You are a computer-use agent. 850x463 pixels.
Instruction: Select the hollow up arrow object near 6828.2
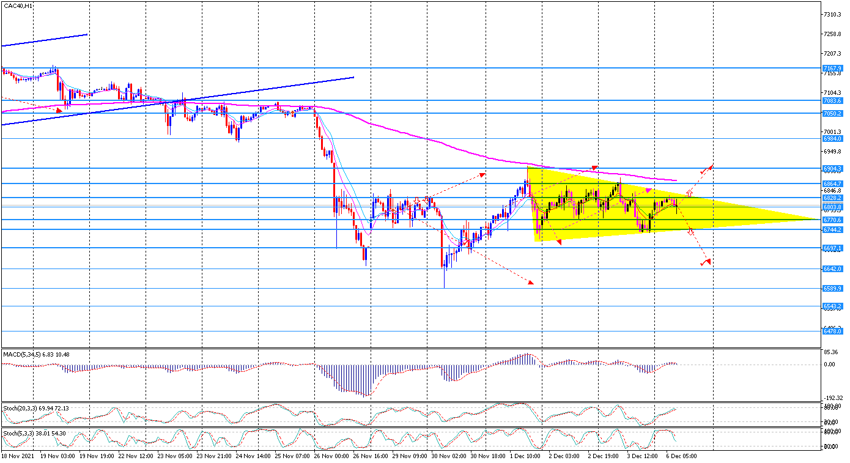coord(689,193)
